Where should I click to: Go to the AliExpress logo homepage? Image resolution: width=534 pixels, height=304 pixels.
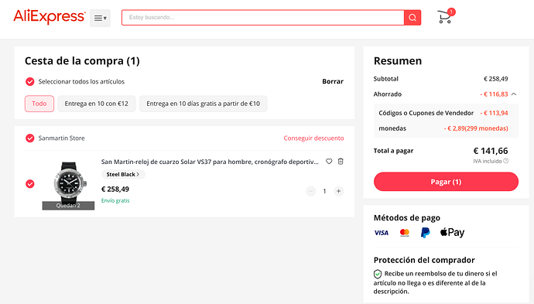(x=49, y=17)
